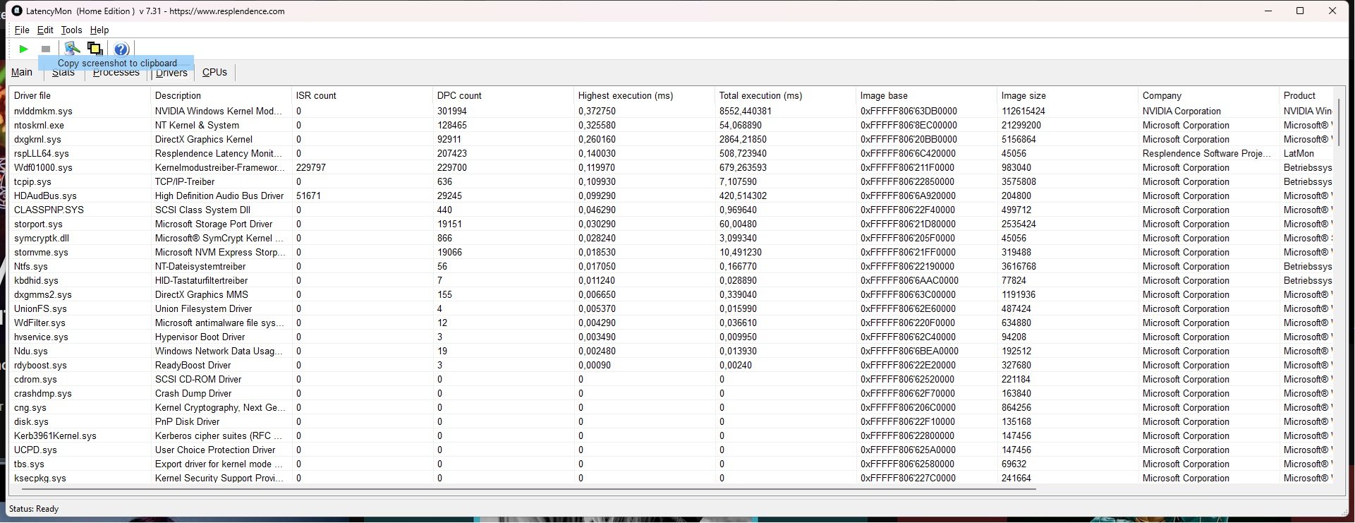Select the rspLLL64.sys driver row
1355x523 pixels.
pos(672,153)
